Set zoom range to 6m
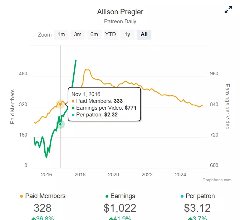 [94, 34]
